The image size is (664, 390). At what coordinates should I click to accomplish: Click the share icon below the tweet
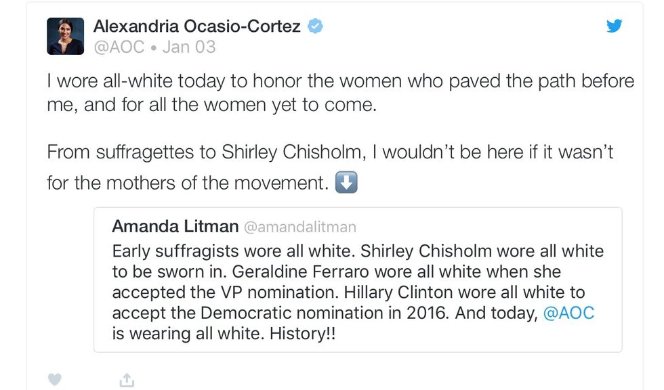(127, 381)
